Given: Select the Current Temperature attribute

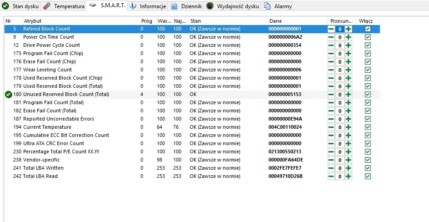Looking at the screenshot, I should (x=192, y=127).
